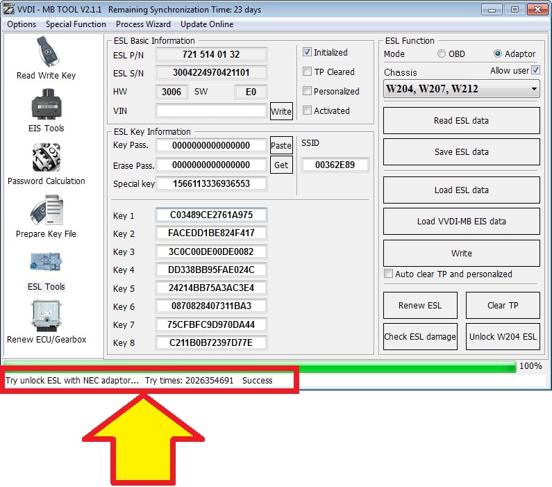
Task: Open the Read Write Key tool
Action: click(x=46, y=58)
